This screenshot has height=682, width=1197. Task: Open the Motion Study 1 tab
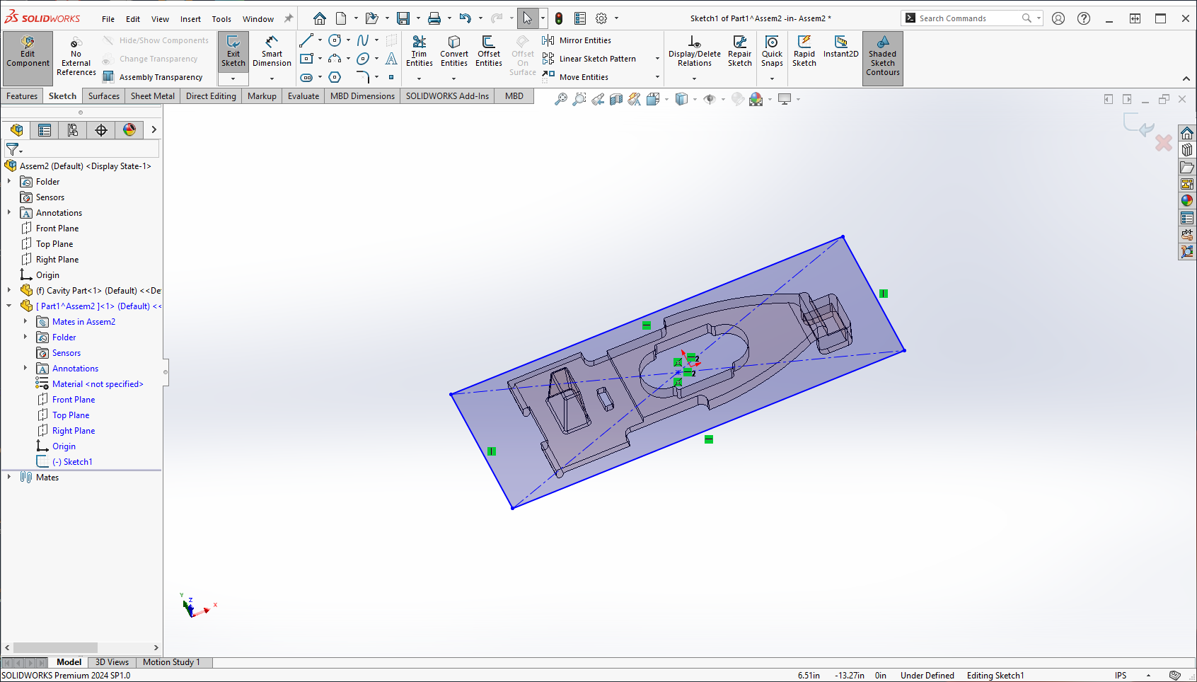click(171, 662)
